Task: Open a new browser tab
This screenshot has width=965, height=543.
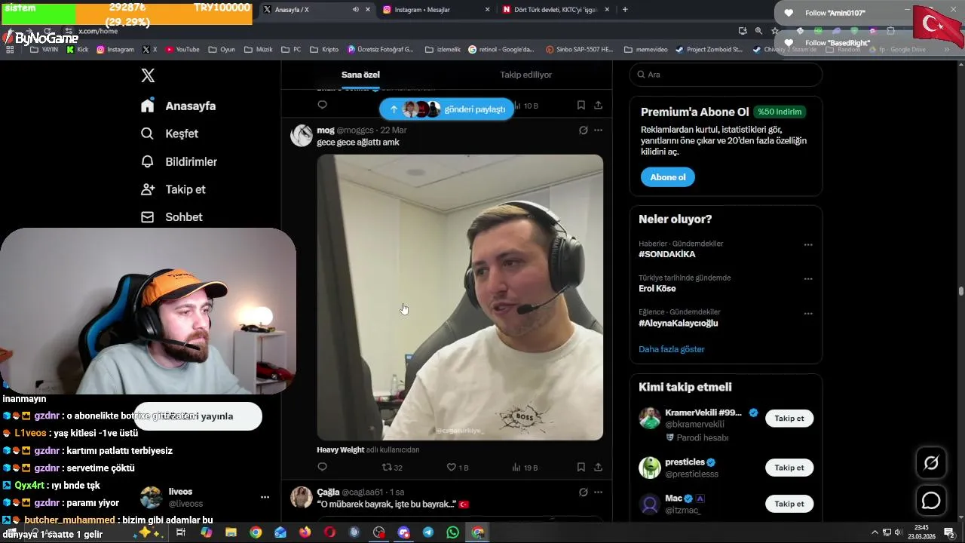Action: coord(625,10)
